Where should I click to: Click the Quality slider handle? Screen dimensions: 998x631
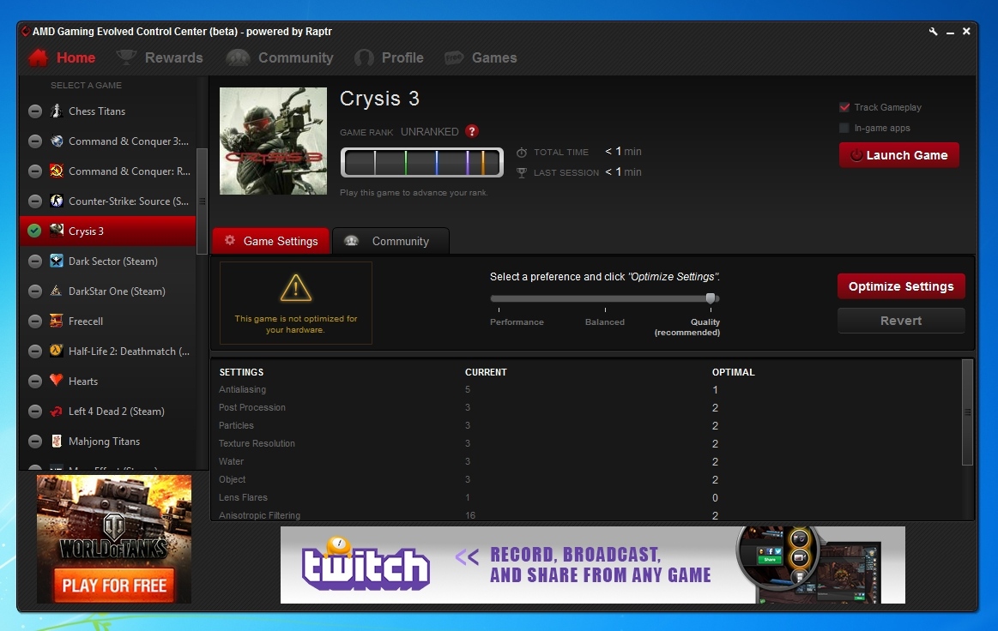[x=711, y=298]
